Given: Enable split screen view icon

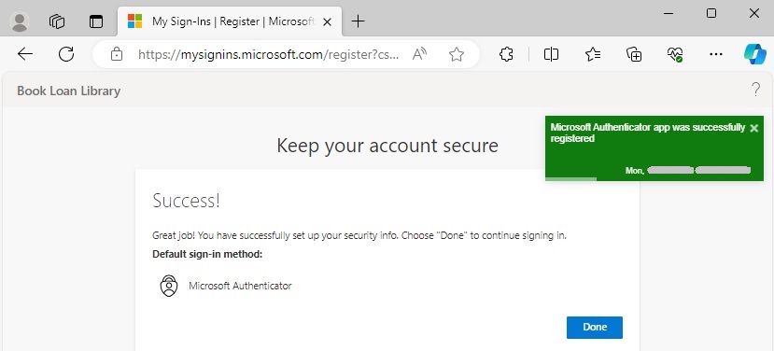Looking at the screenshot, I should 551,54.
